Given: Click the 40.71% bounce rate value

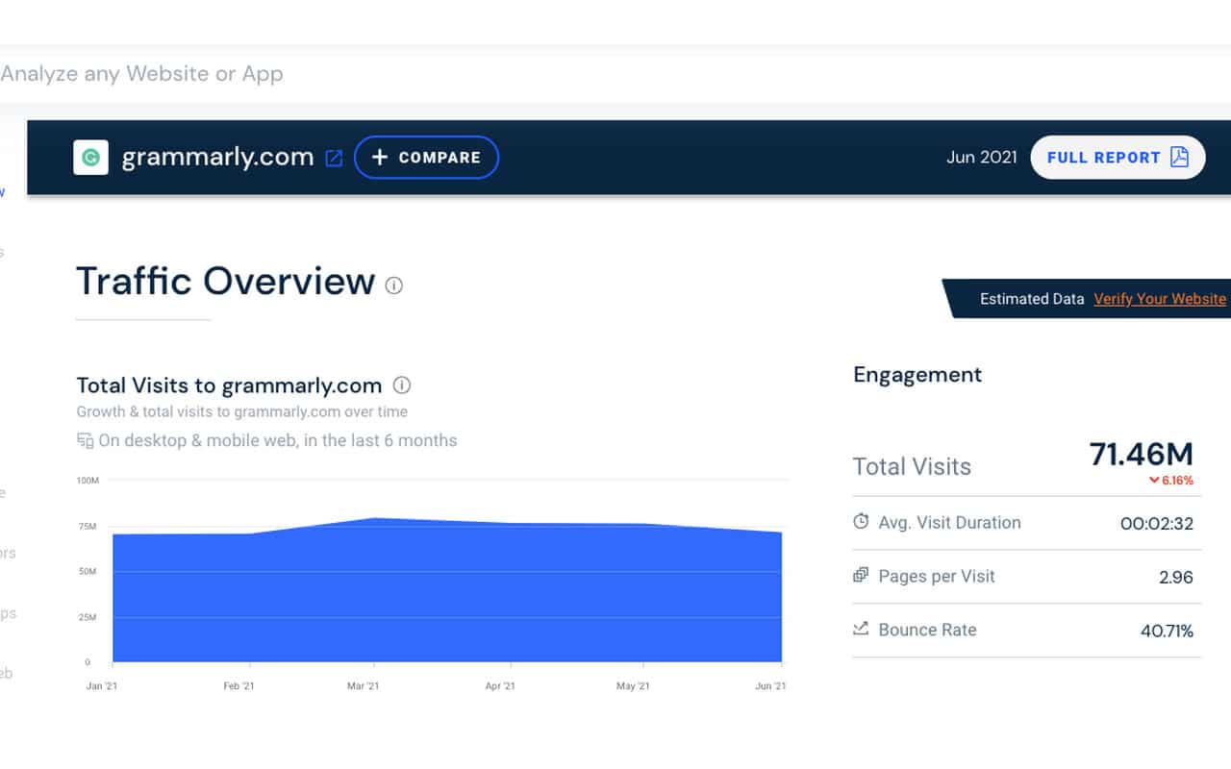Looking at the screenshot, I should pyautogui.click(x=1167, y=632).
